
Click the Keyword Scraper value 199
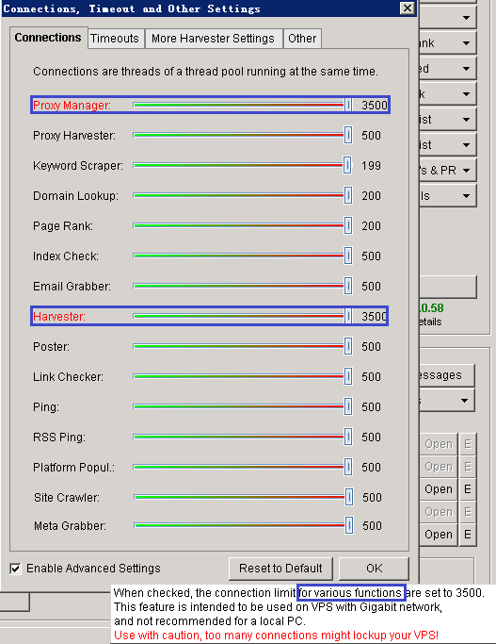[x=371, y=166]
